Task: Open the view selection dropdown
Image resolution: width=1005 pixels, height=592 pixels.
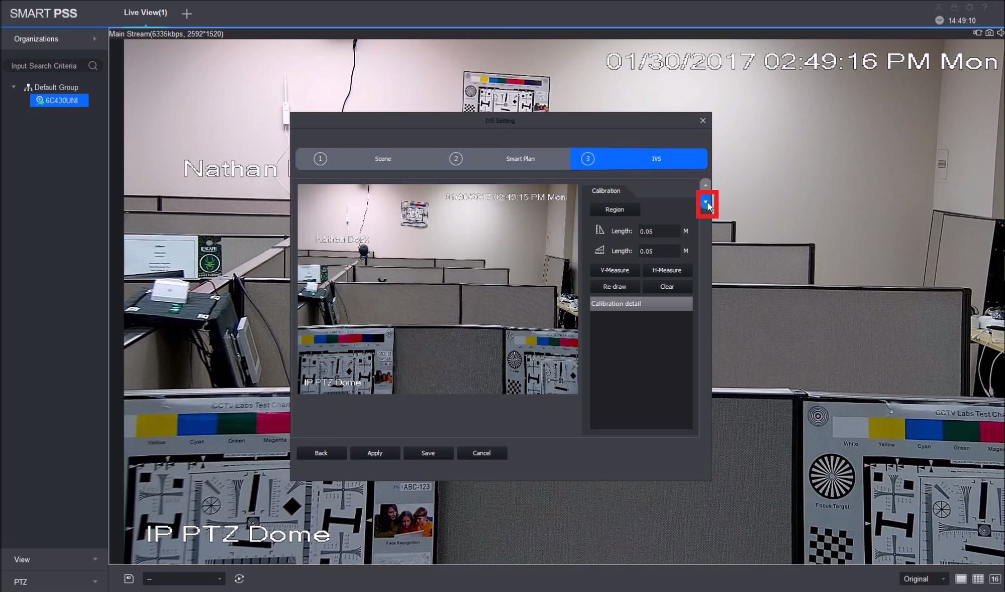Action: (184, 579)
